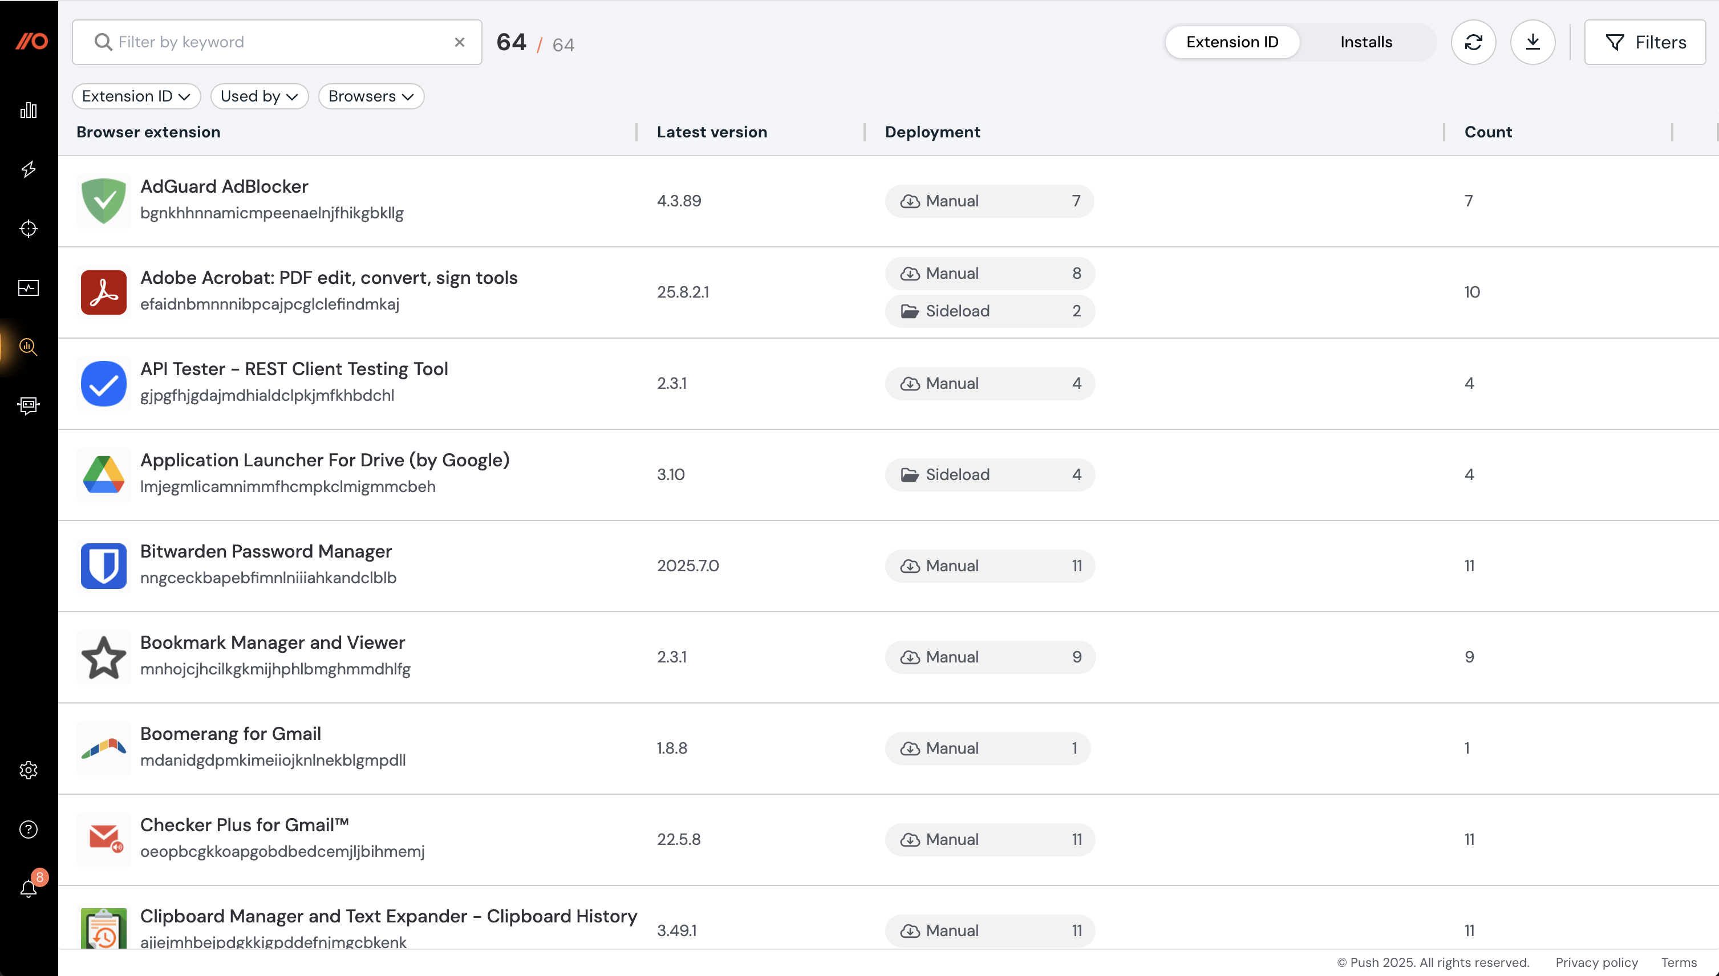Click Adobe Acrobat Sideload 2 badge

[x=990, y=311]
